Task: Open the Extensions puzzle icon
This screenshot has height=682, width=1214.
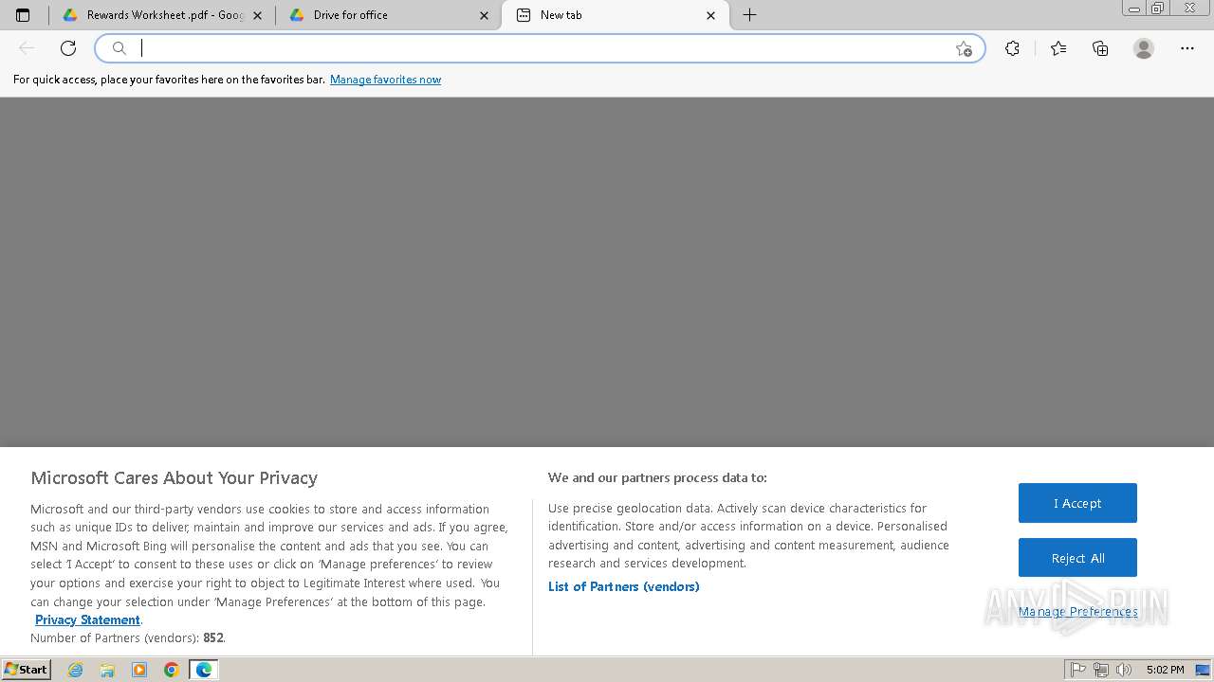Action: point(1012,48)
